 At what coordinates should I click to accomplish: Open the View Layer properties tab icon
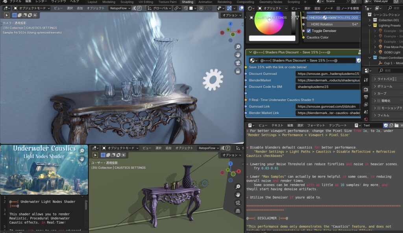[366, 105]
